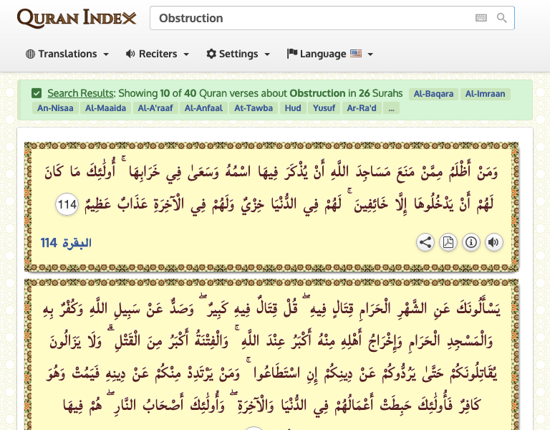
Task: Expand the Settings dropdown
Action: pyautogui.click(x=238, y=54)
